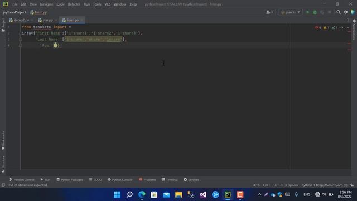Screen dimensions: 357x201
Task: Open editor tabs more options icon
Action: [348, 20]
